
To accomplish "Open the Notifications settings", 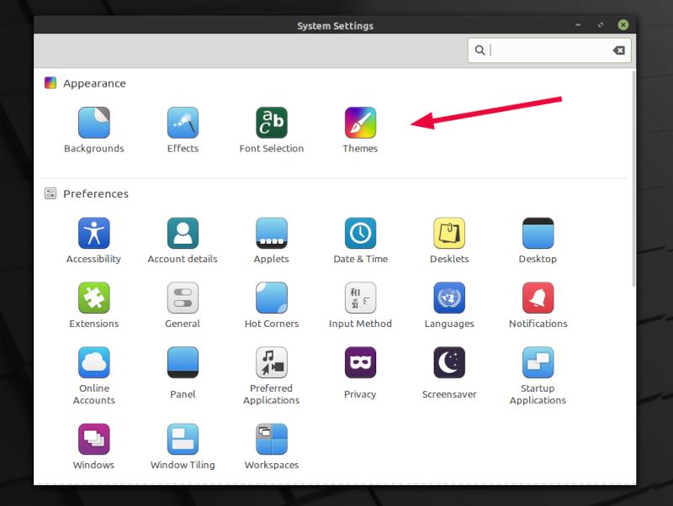I will tap(538, 303).
